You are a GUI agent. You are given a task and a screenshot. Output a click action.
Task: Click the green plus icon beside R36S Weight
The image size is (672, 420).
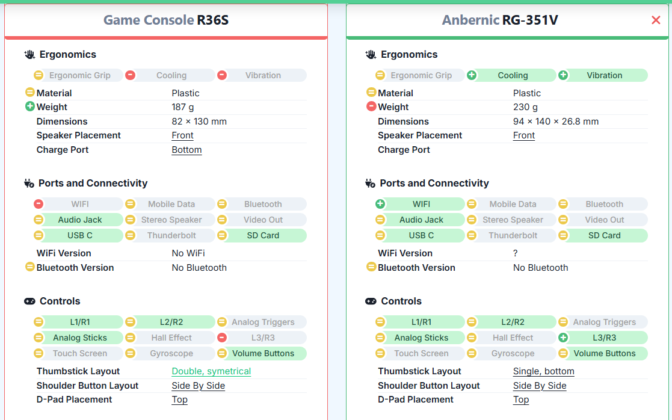29,107
